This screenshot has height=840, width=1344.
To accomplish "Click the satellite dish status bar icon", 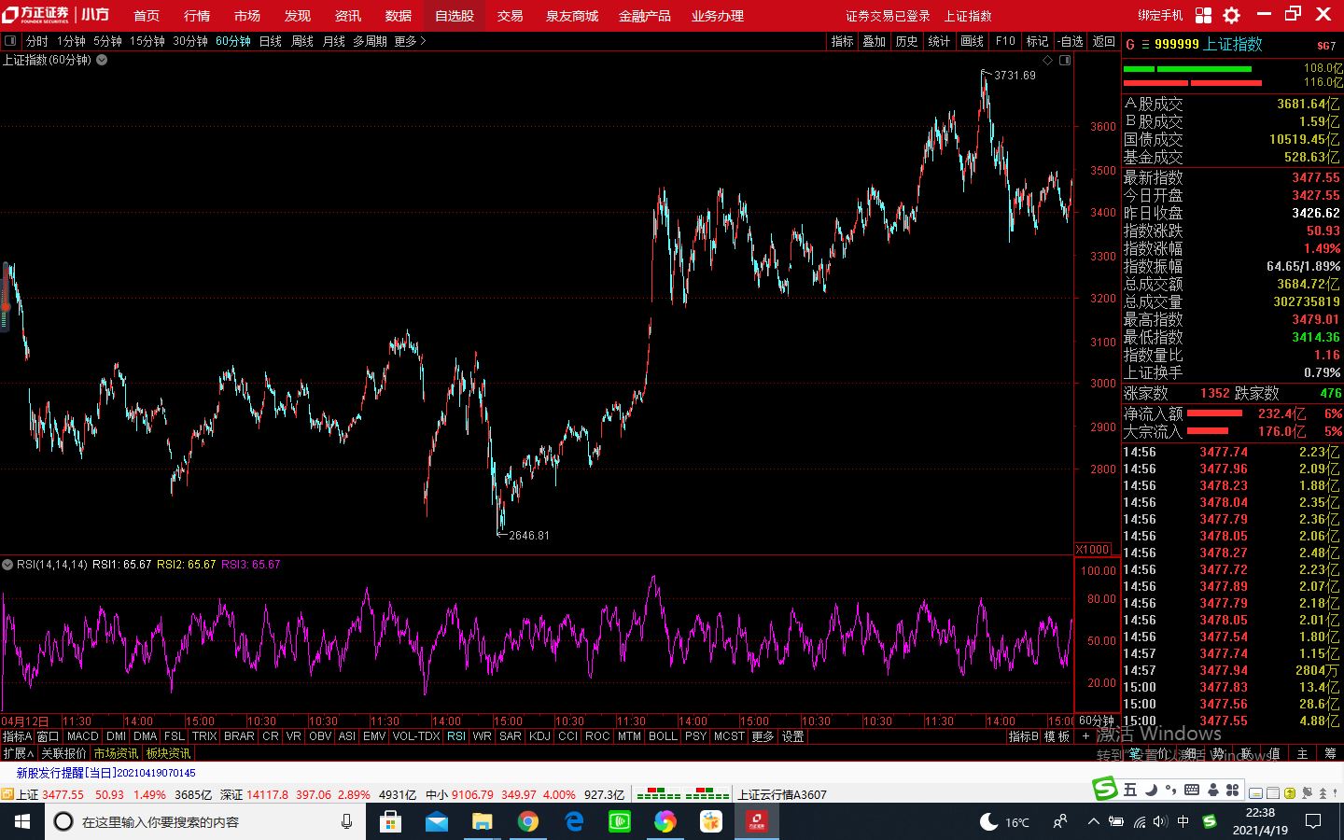I will click(x=1309, y=793).
